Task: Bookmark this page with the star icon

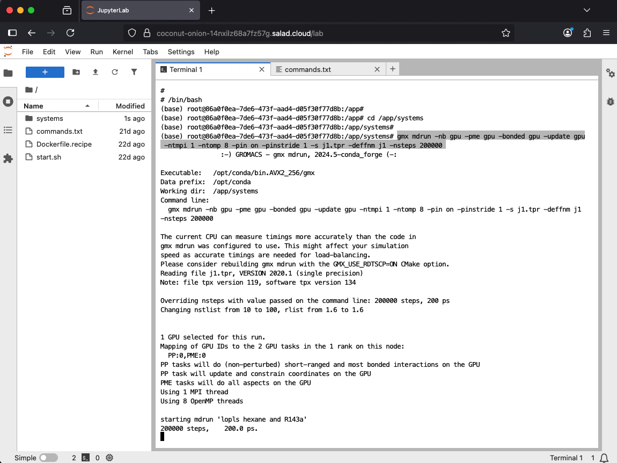Action: click(505, 33)
